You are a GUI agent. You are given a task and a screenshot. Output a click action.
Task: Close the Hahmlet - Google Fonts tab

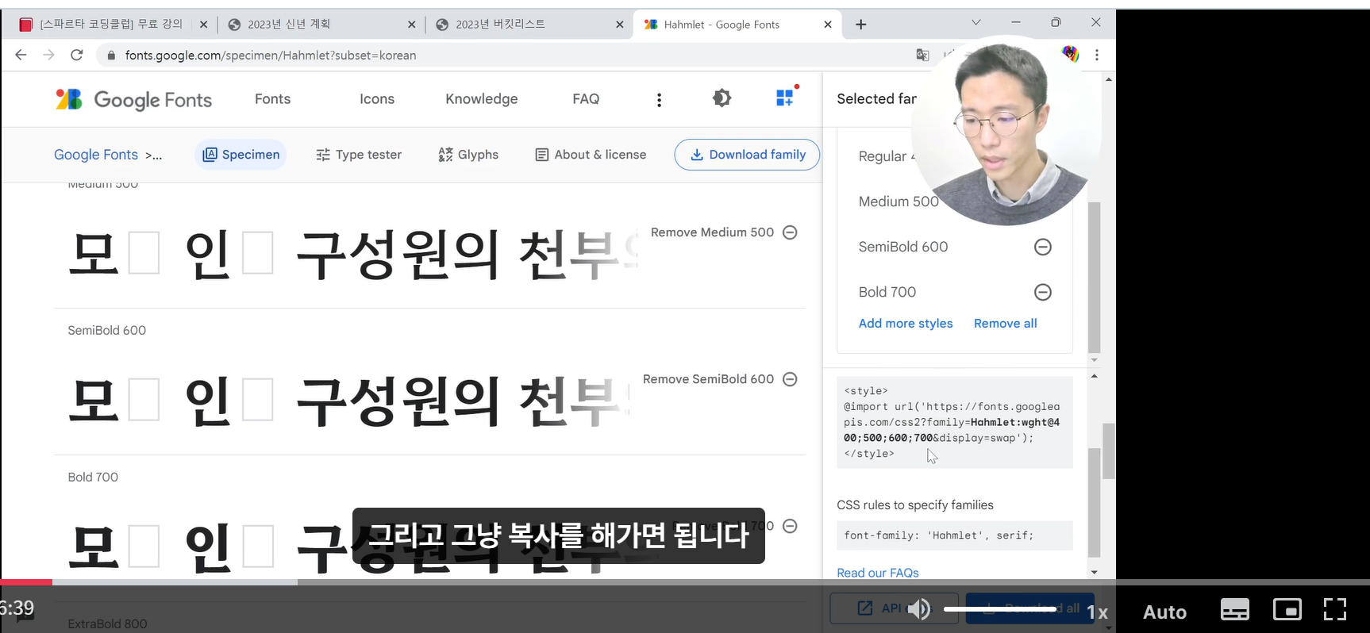[828, 25]
